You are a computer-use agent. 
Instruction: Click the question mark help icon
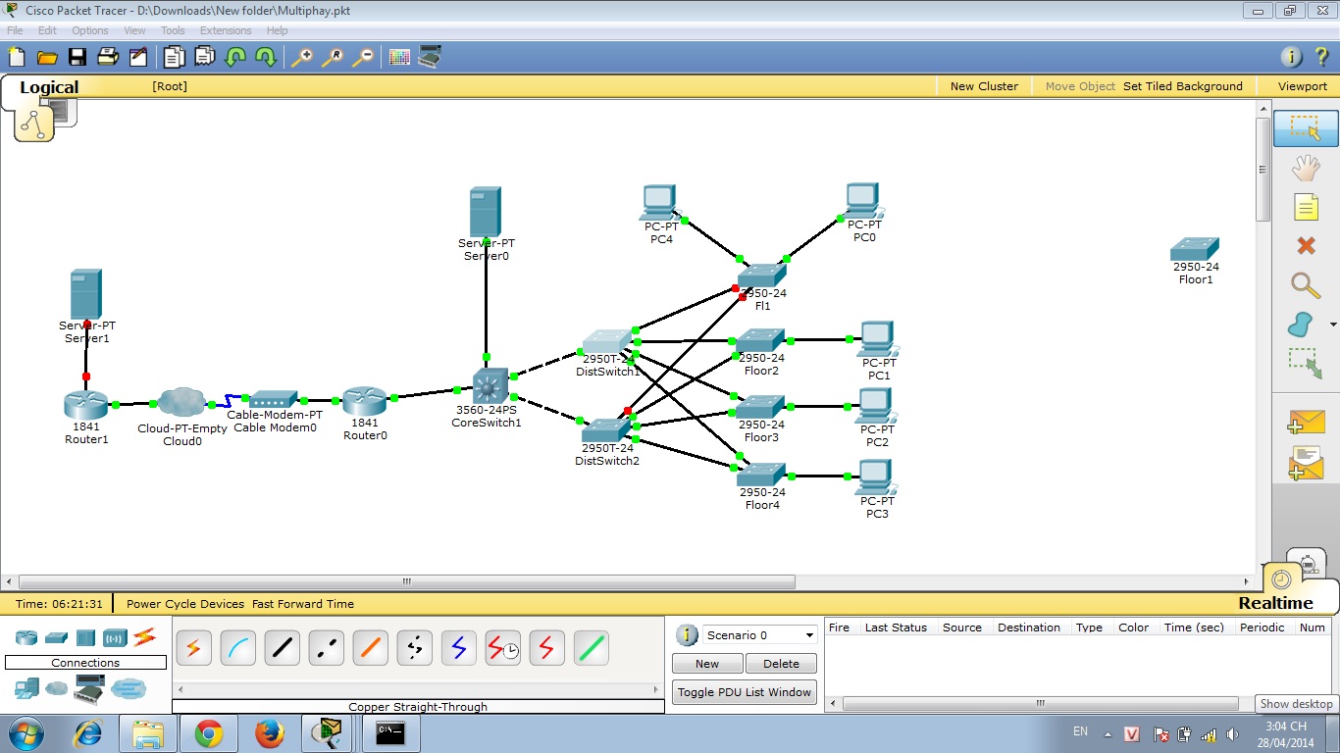click(x=1321, y=57)
